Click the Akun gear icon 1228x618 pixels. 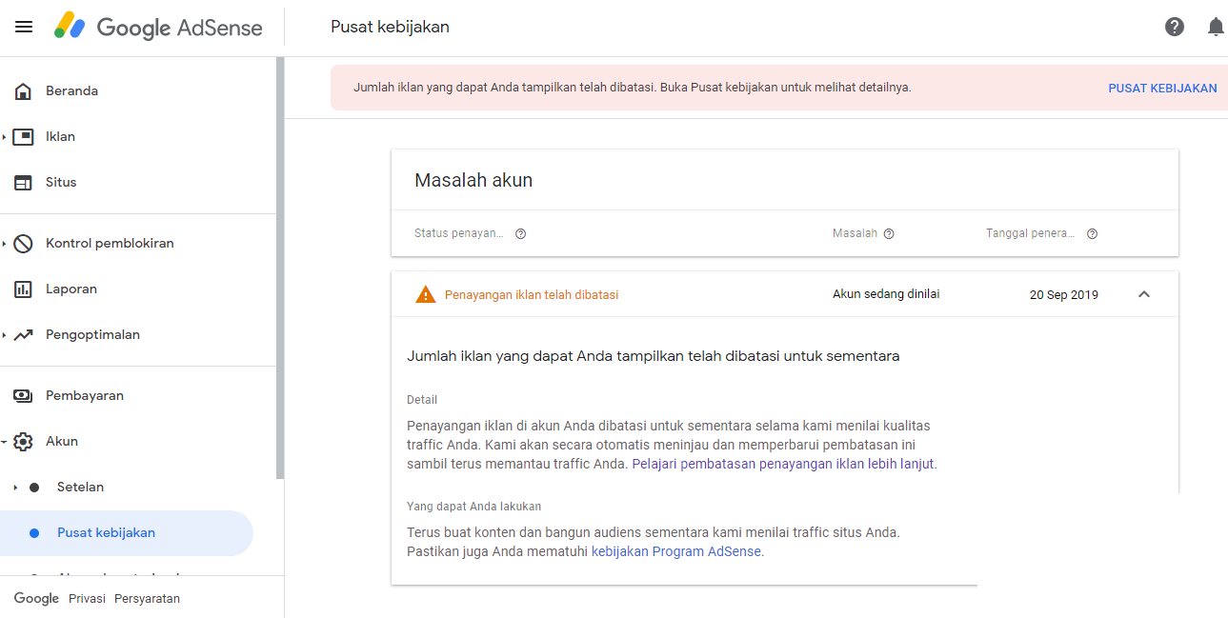25,441
